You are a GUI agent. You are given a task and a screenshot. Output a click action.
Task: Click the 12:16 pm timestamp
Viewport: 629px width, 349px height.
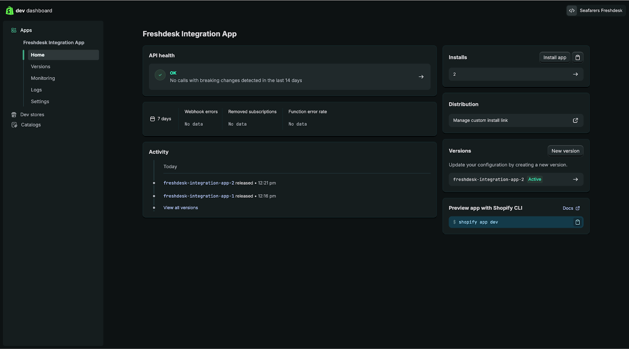tap(267, 196)
